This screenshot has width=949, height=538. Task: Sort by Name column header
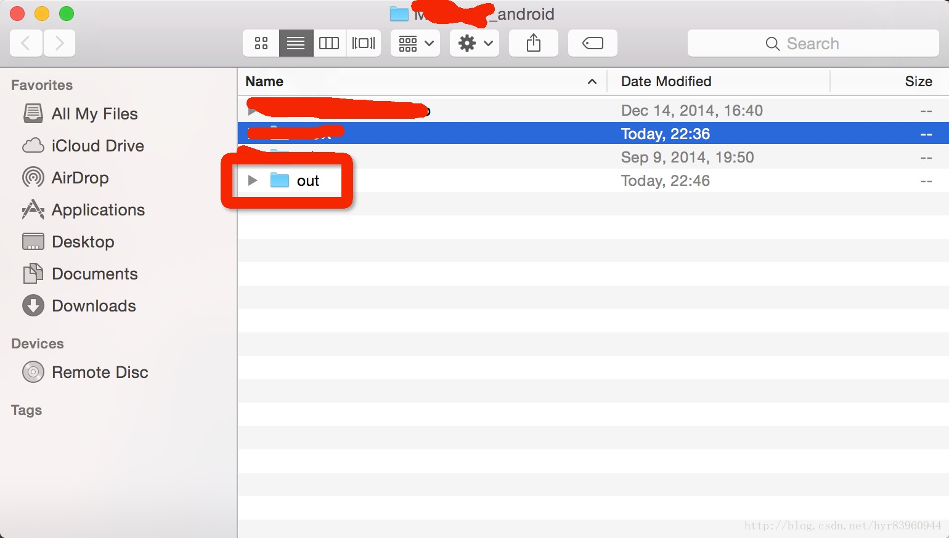[265, 81]
